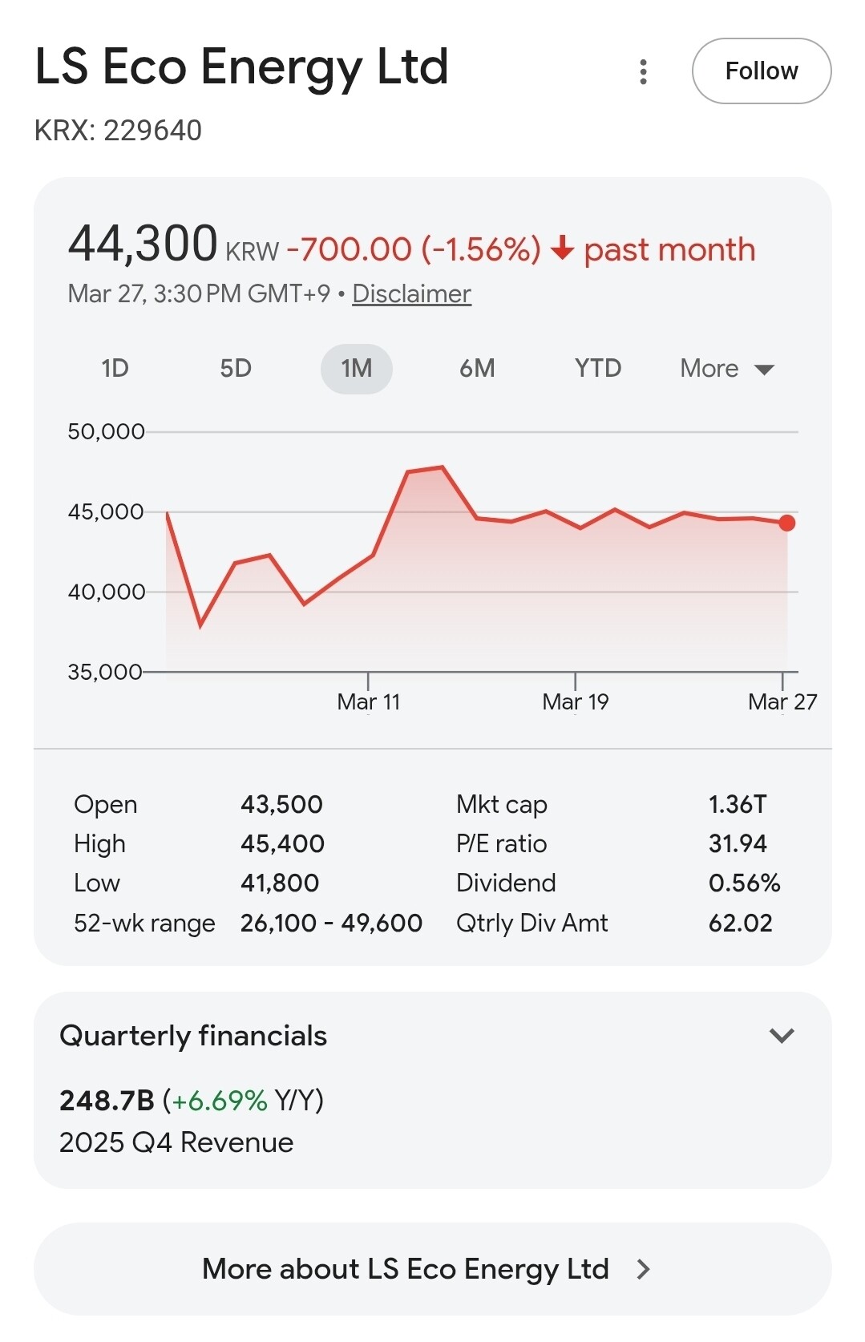Open More about LS Eco Energy Ltd
The width and height of the screenshot is (865, 1342).
tap(406, 1269)
